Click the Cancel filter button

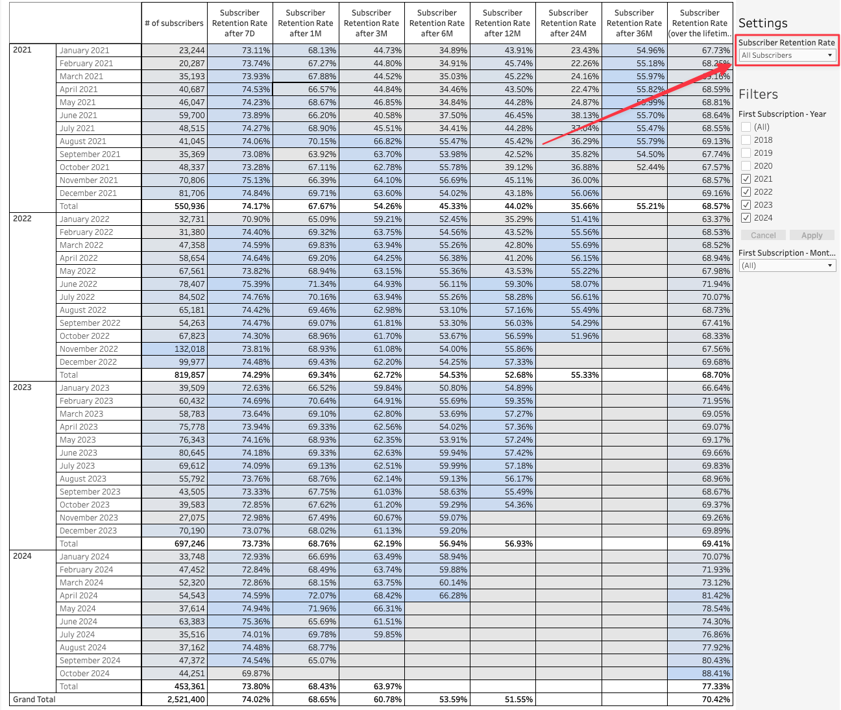click(x=763, y=236)
